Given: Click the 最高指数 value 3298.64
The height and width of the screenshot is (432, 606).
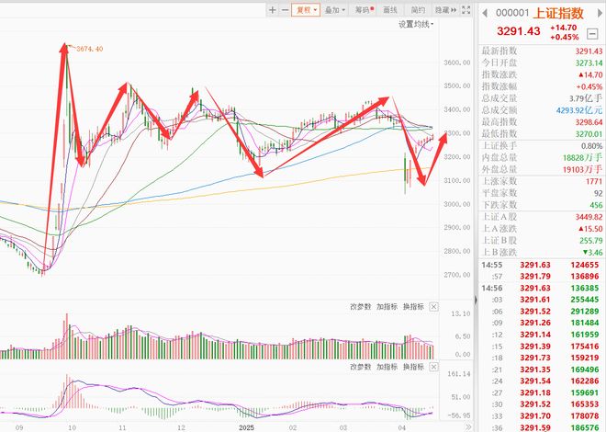Looking at the screenshot, I should point(589,122).
